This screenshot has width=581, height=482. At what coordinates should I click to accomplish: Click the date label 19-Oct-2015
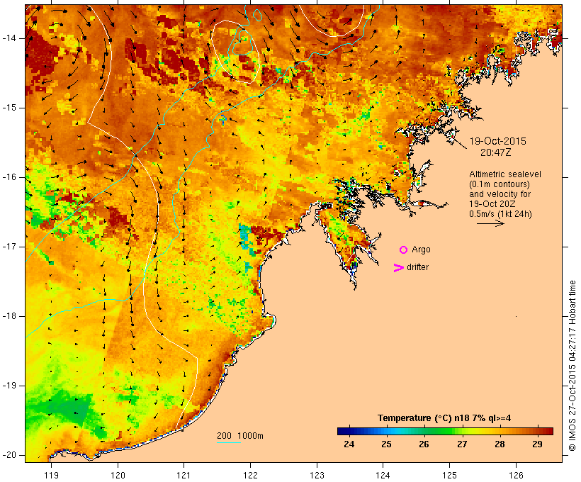[x=497, y=141]
